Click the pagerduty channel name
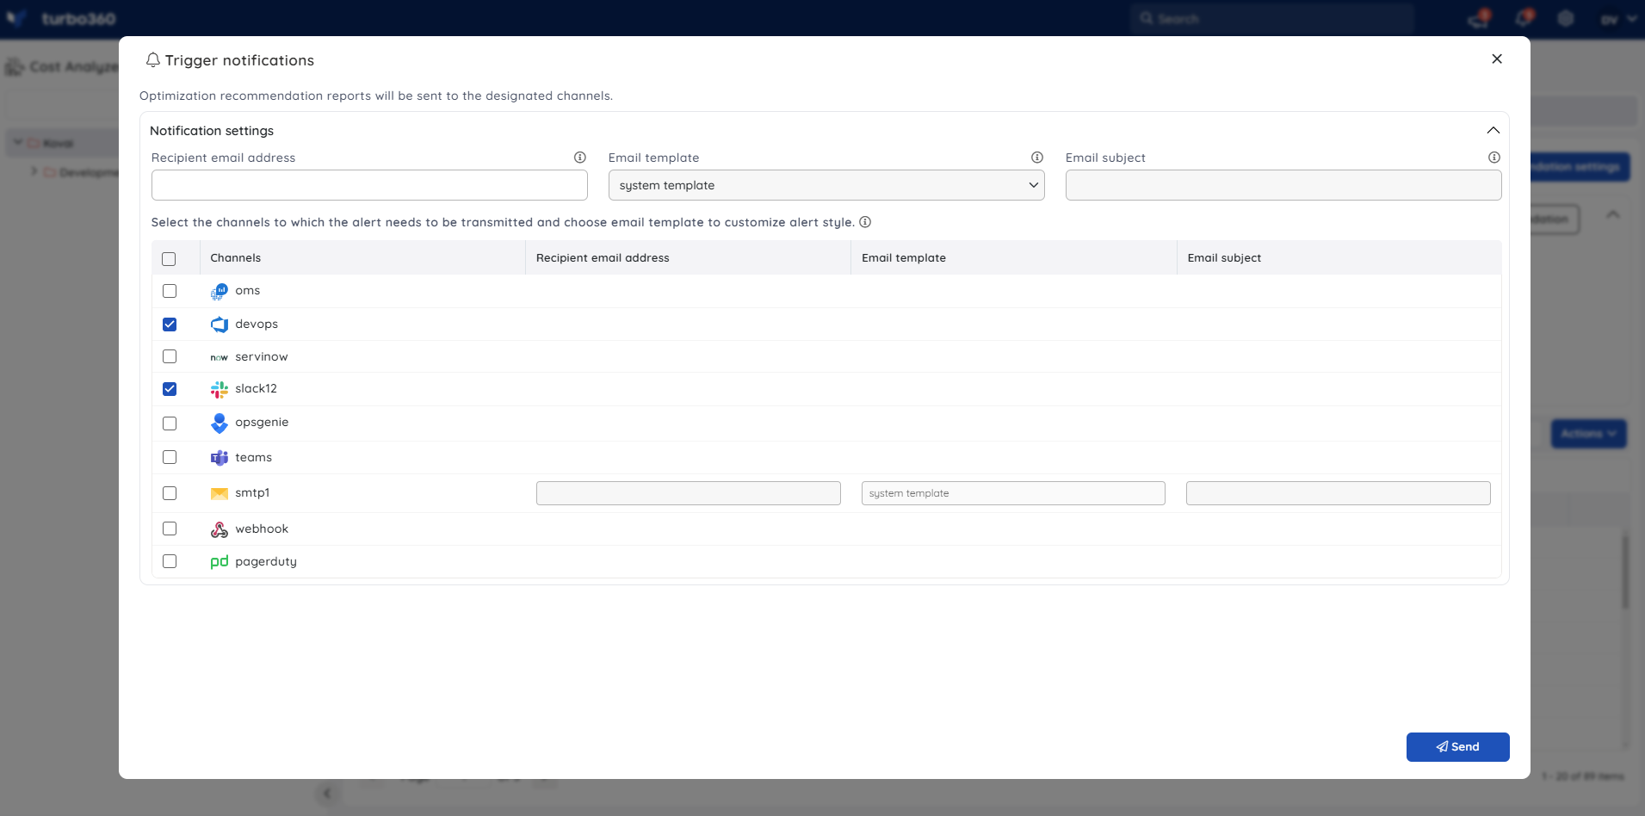1645x816 pixels. click(x=266, y=562)
